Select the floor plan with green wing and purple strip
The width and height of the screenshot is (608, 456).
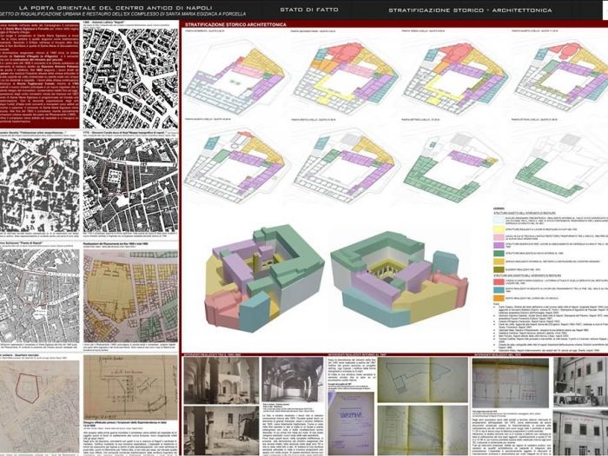(x=453, y=167)
